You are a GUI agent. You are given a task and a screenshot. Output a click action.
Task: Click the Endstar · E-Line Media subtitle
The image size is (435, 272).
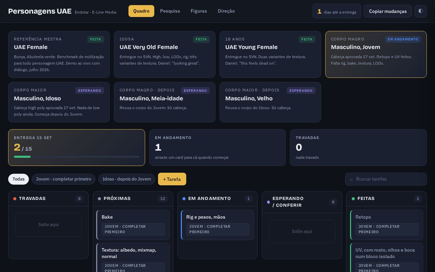point(95,12)
